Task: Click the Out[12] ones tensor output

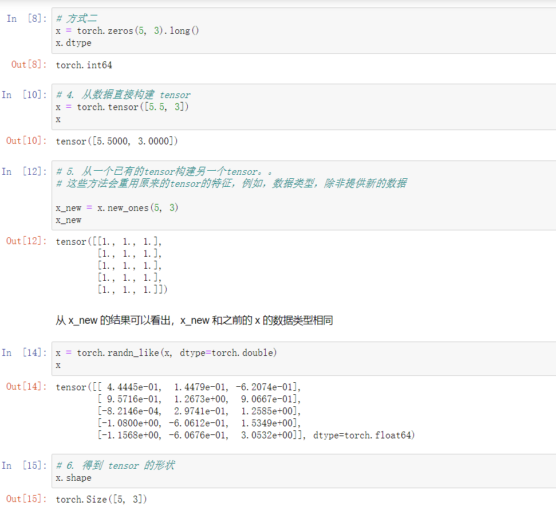Action: tap(115, 265)
